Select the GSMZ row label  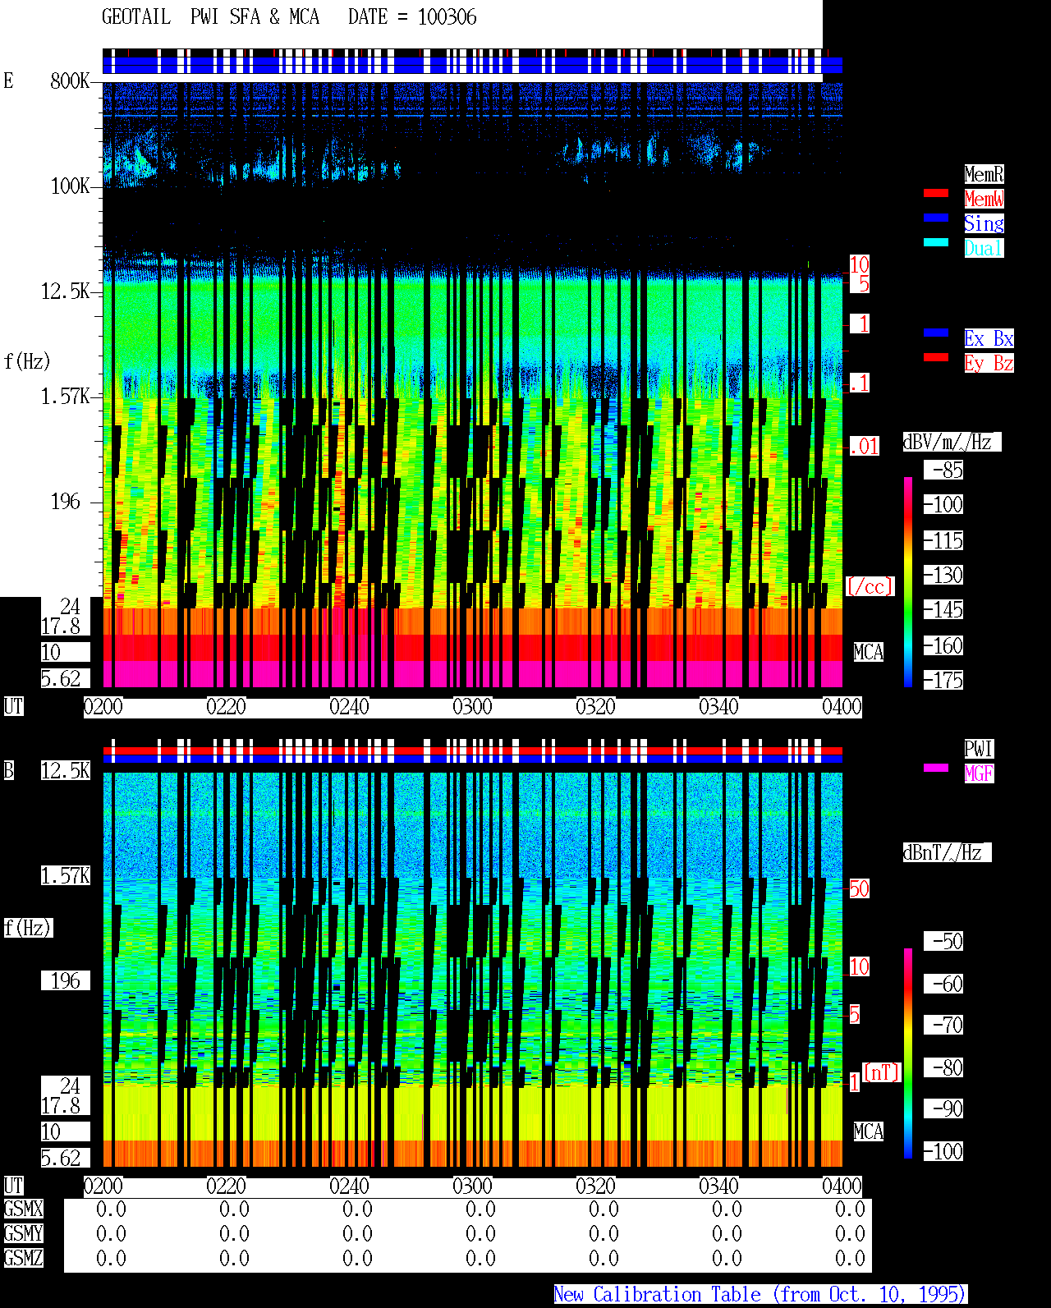[x=23, y=1258]
